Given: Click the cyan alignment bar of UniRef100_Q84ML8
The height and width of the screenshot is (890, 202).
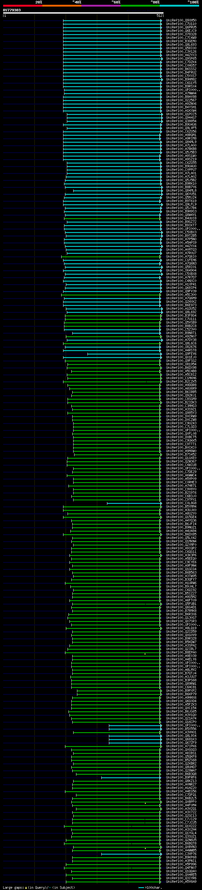Looking at the screenshot, I should coord(118,191).
